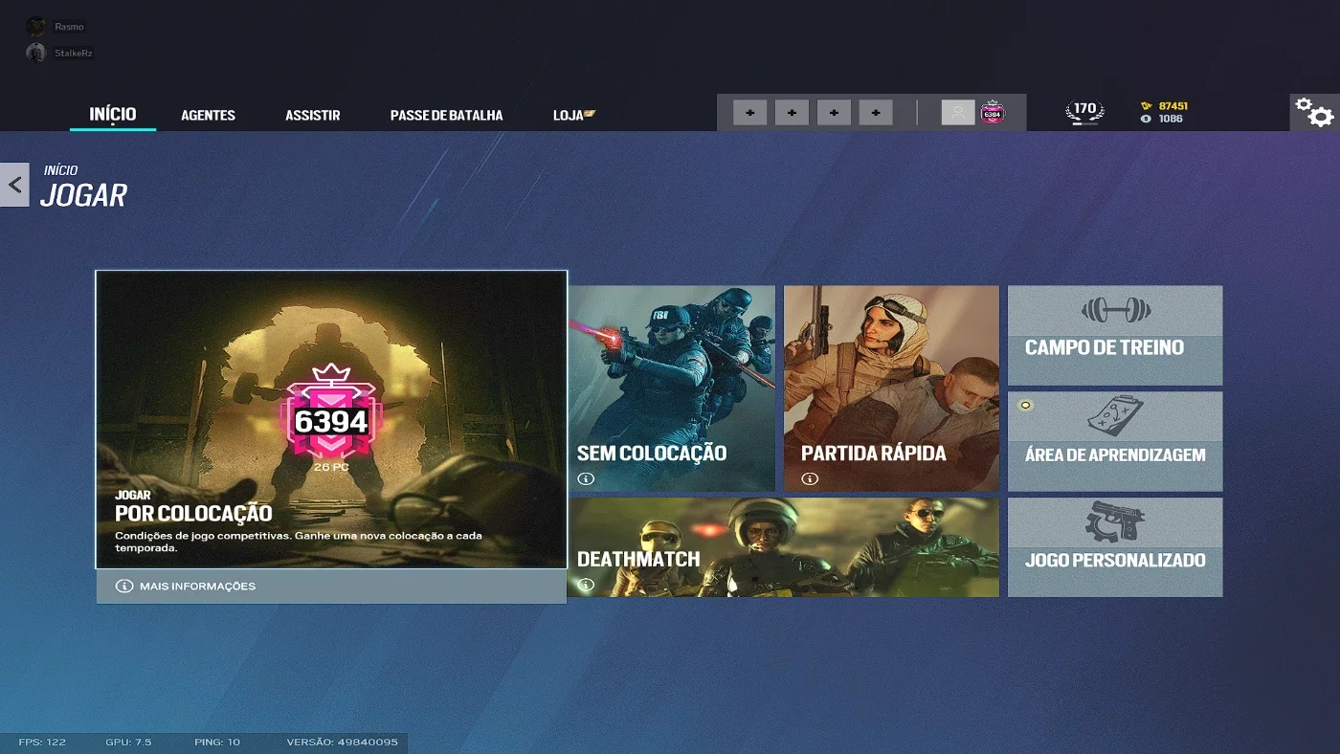Screen dimensions: 1340x754
Task: Switch to the INÍCIO tab
Action: coord(113,114)
